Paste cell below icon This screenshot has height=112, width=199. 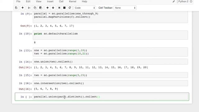(41, 8)
